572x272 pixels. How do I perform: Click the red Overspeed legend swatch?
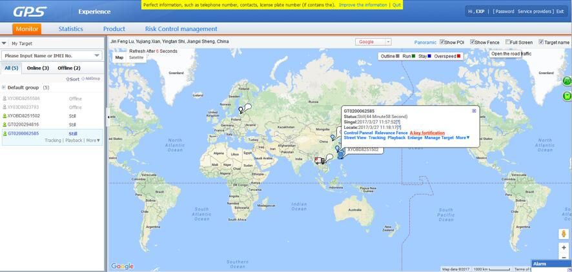458,56
